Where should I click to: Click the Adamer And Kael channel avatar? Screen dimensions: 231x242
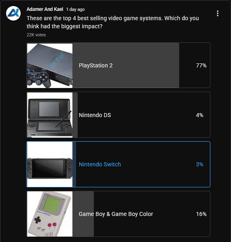click(13, 13)
